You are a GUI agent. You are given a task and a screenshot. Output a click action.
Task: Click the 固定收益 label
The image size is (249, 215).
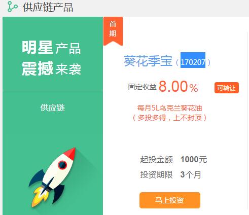pyautogui.click(x=142, y=87)
